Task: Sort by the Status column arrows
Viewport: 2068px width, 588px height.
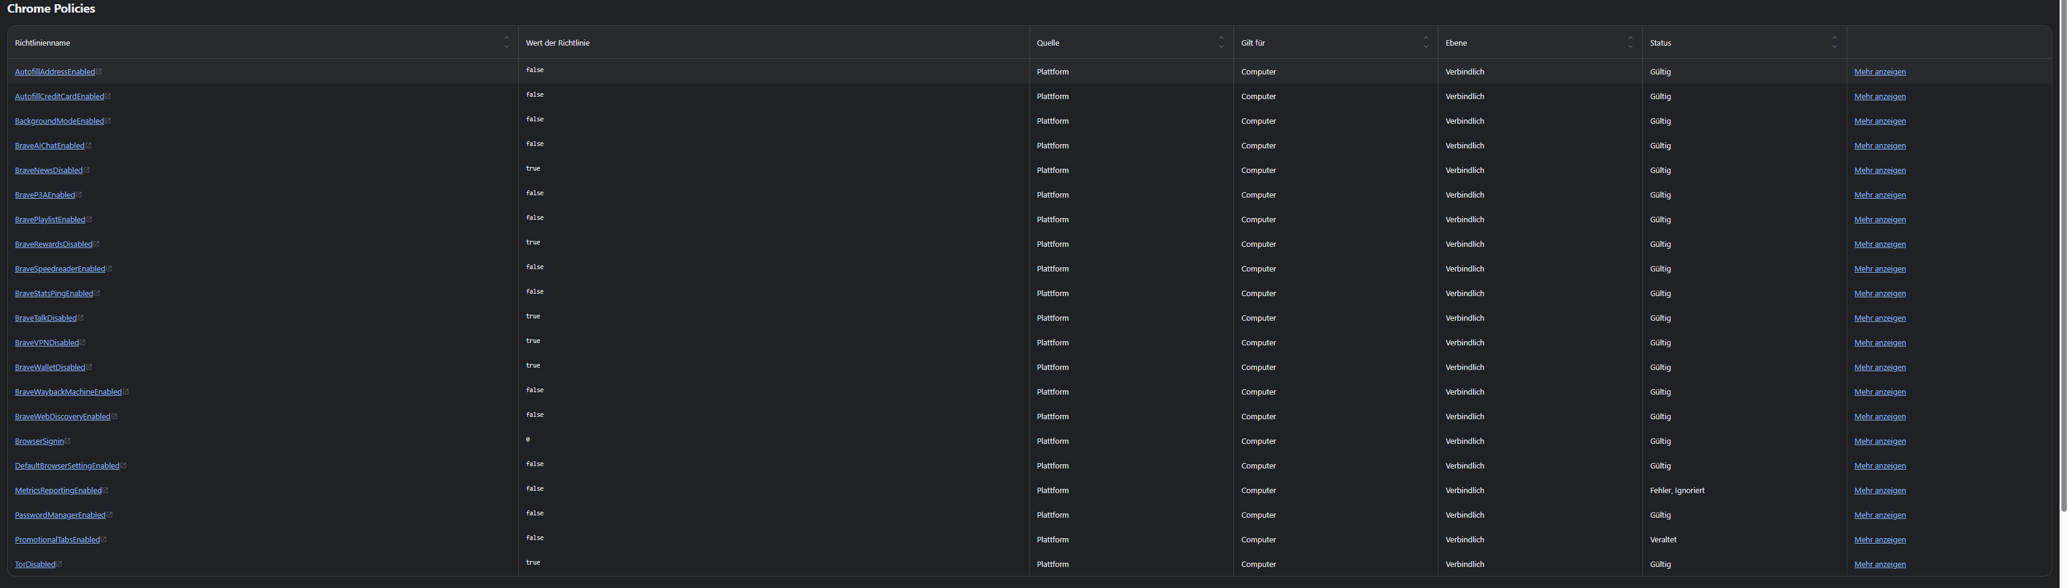Action: tap(1835, 43)
